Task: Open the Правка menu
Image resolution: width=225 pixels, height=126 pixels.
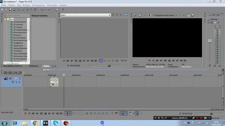Action: tap(12, 5)
